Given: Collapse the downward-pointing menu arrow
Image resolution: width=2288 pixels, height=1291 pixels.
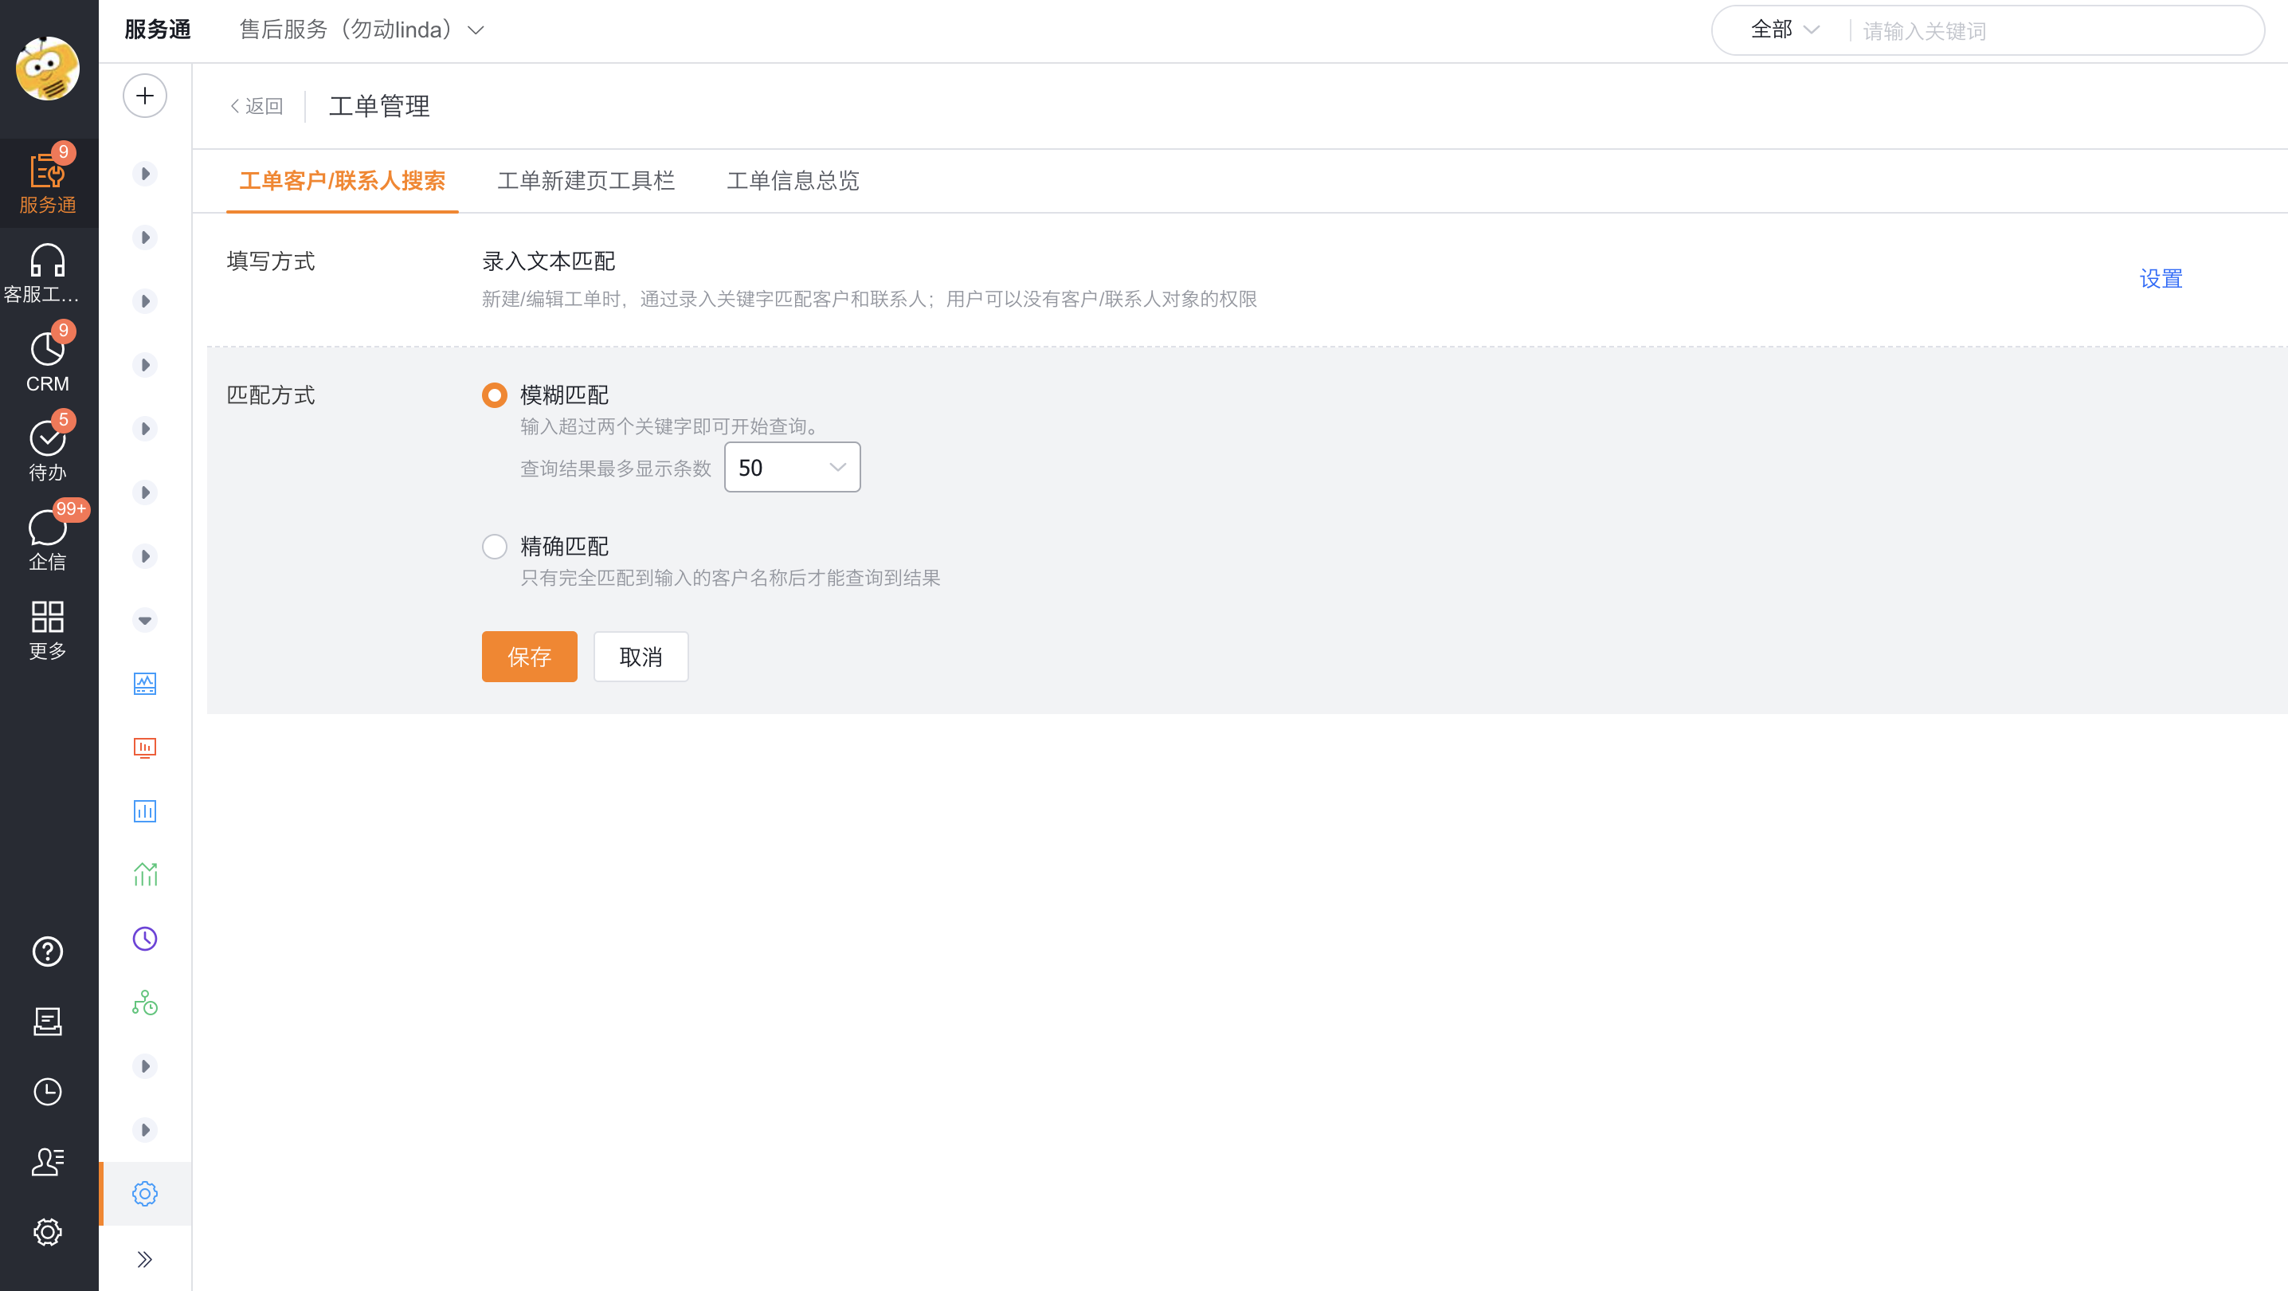Looking at the screenshot, I should (x=145, y=620).
